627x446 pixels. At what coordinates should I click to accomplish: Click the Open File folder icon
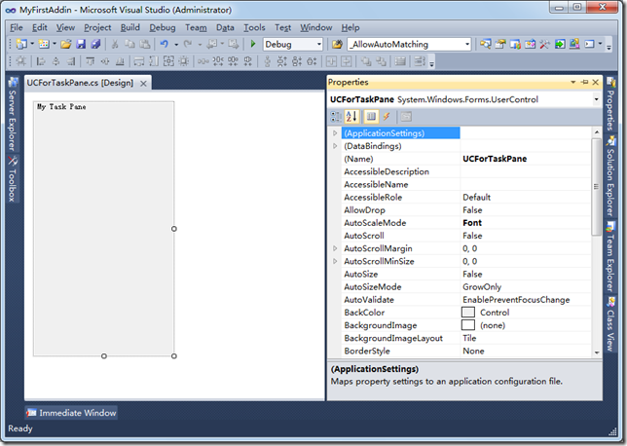click(x=66, y=44)
